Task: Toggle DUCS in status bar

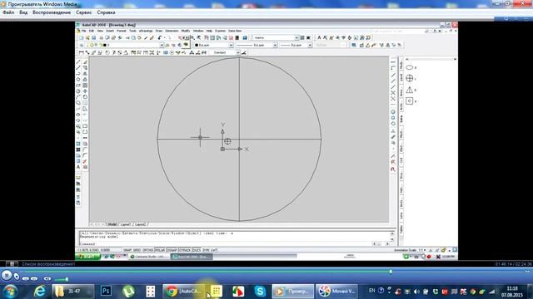Action: (x=197, y=250)
